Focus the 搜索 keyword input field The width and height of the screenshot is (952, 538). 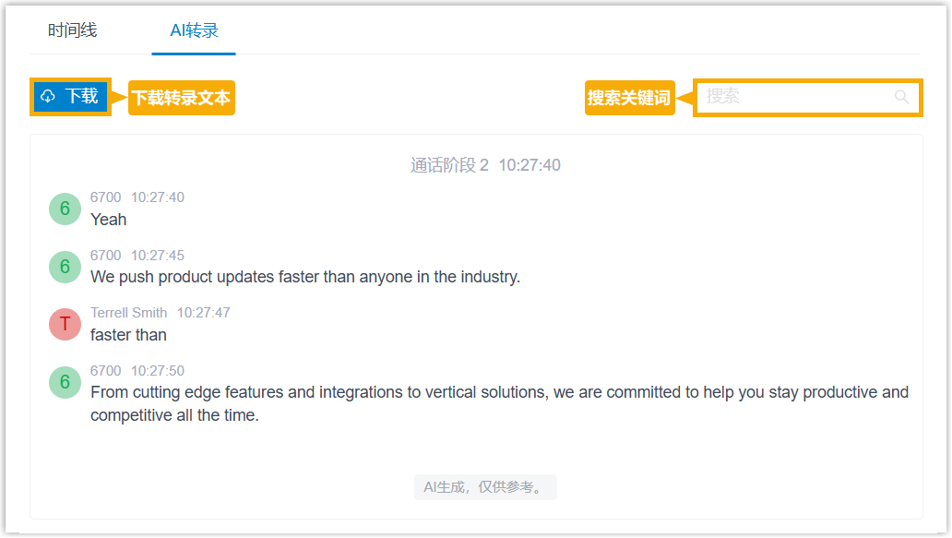point(793,97)
